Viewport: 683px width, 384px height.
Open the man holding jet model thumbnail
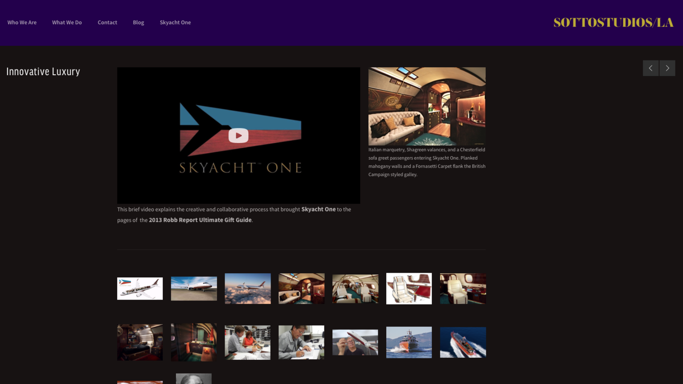point(355,342)
